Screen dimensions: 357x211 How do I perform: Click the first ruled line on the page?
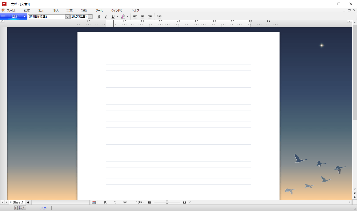click(178, 65)
